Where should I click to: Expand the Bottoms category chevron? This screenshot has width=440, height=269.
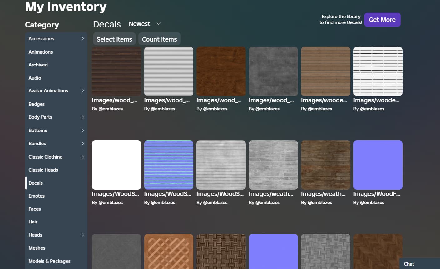click(x=82, y=130)
